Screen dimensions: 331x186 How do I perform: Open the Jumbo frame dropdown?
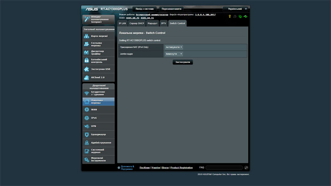coord(174,54)
